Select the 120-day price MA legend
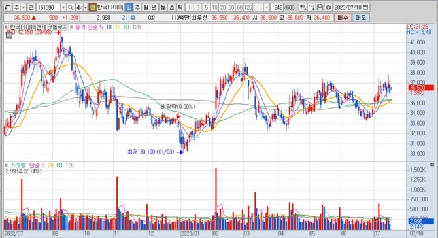Viewport: 438px width, 238px height. click(137, 27)
